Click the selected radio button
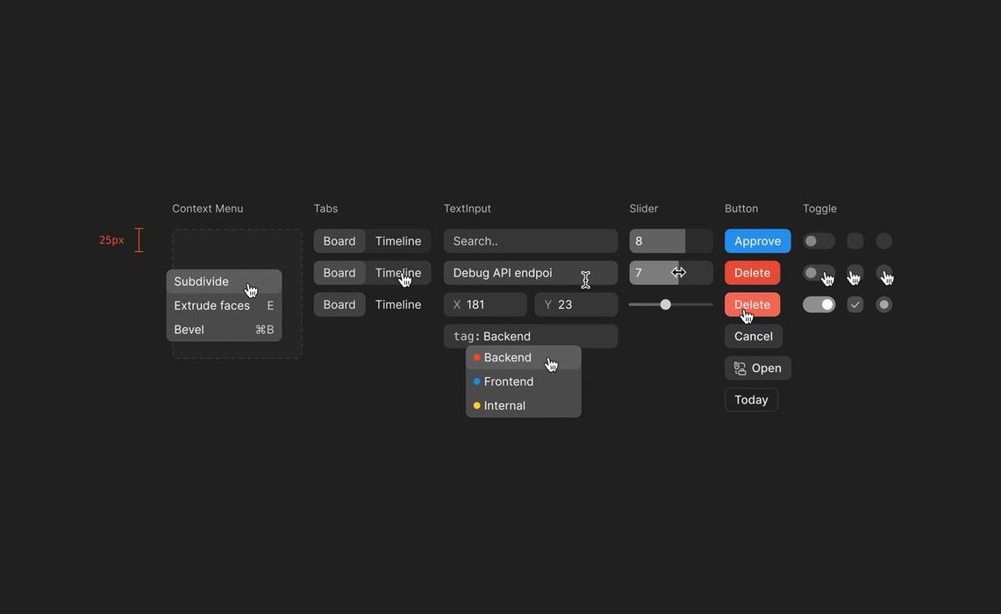The image size is (1001, 614). (x=884, y=304)
